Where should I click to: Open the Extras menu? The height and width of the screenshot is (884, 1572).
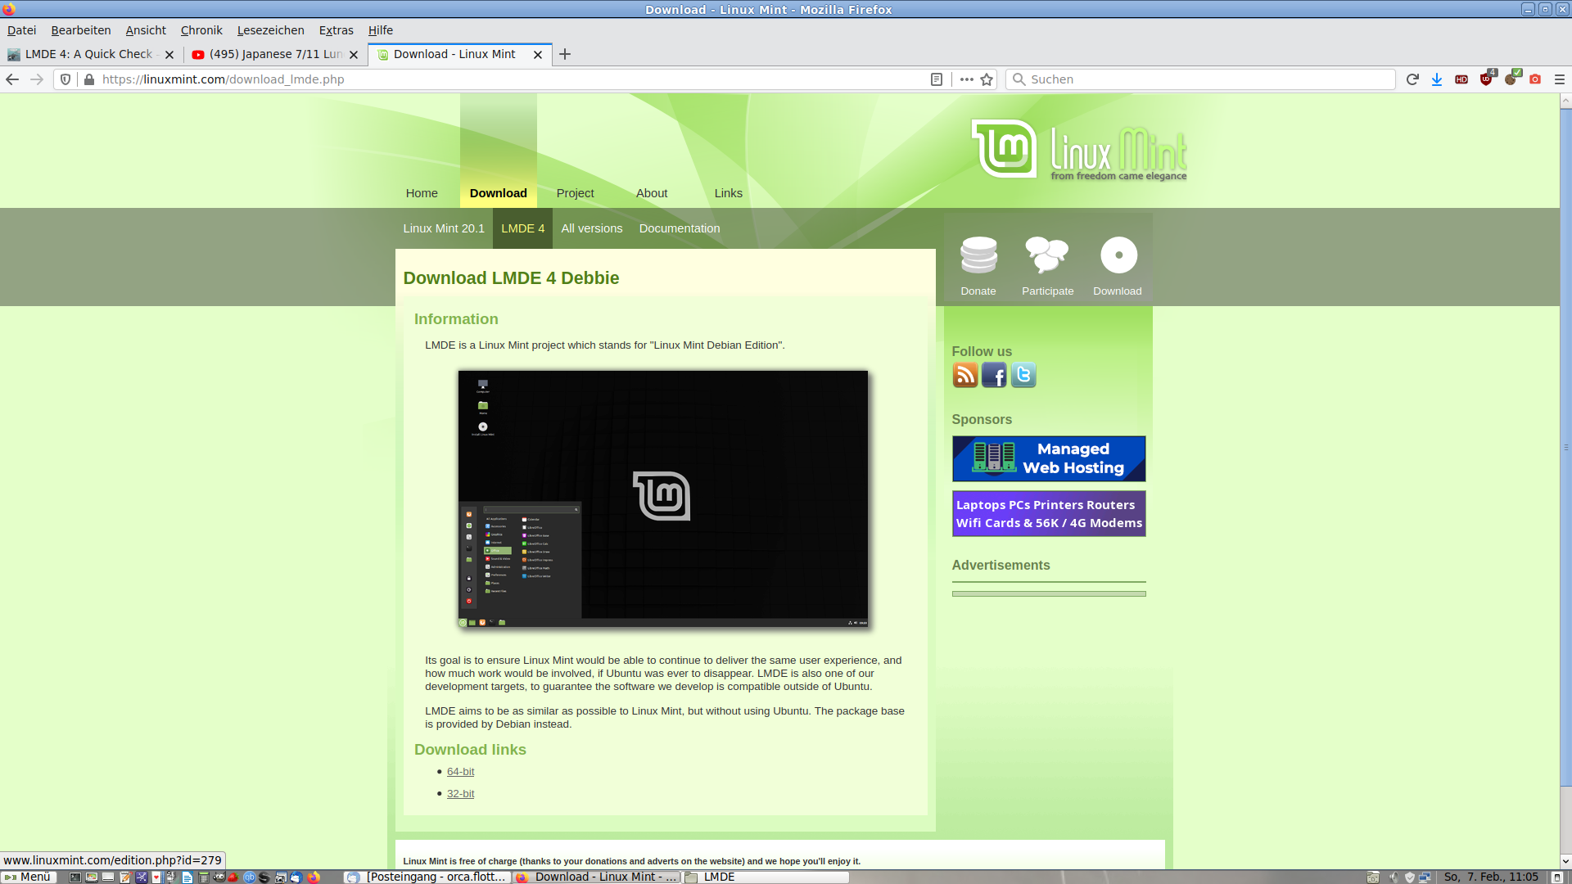coord(337,30)
